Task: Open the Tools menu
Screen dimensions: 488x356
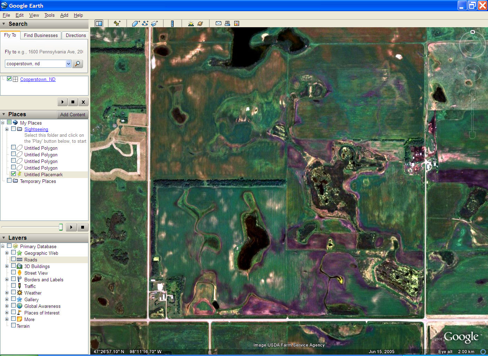Action: (49, 15)
